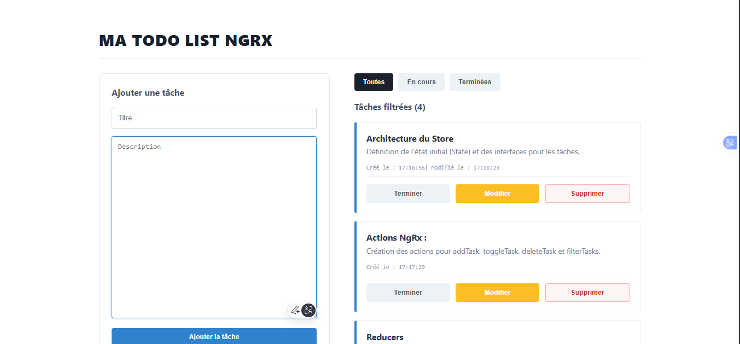
Task: Switch to the En cours filter
Action: pyautogui.click(x=421, y=82)
